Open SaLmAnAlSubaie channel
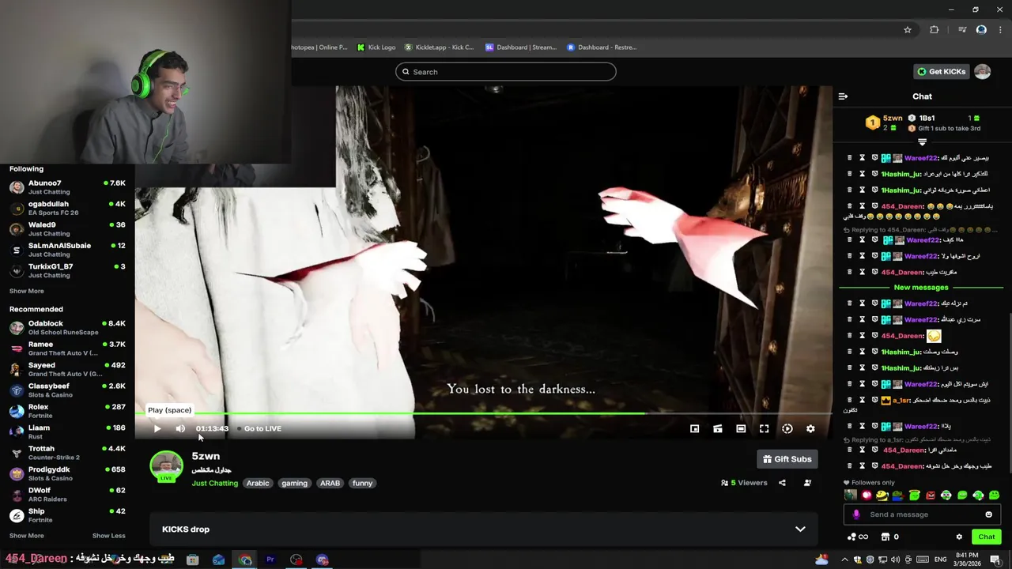This screenshot has width=1012, height=569. tap(67, 250)
